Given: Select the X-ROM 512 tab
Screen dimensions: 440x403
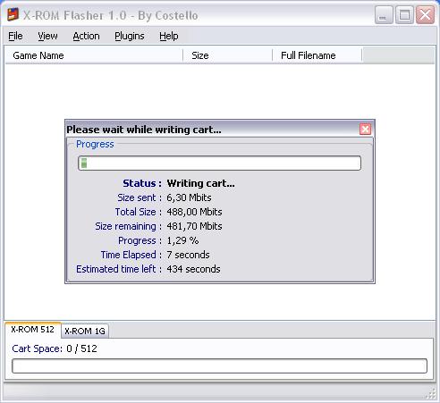Looking at the screenshot, I should point(32,330).
